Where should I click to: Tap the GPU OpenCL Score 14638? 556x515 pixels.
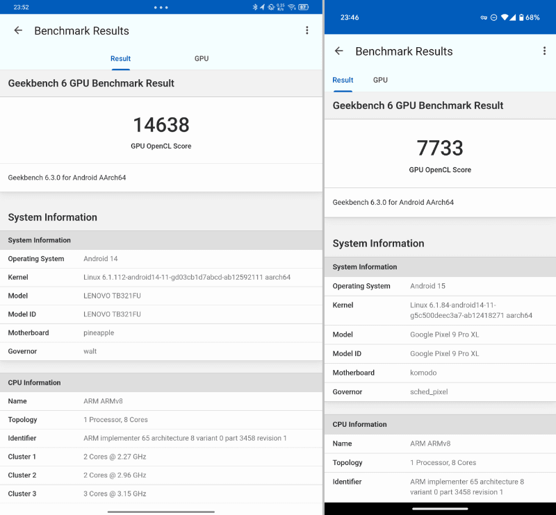pyautogui.click(x=161, y=126)
